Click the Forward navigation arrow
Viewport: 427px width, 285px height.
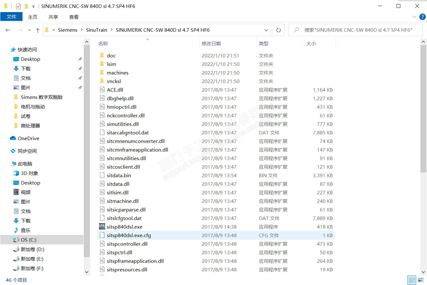pos(20,30)
